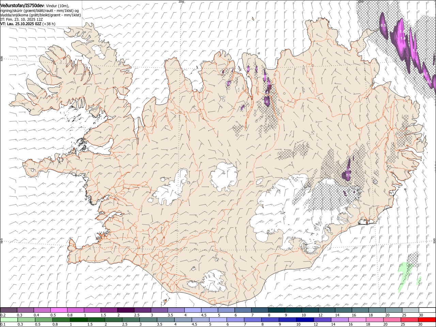This screenshot has width=436, height=327.
Task: Click the '20W' longitude label at the top
Action: click(181, 2)
